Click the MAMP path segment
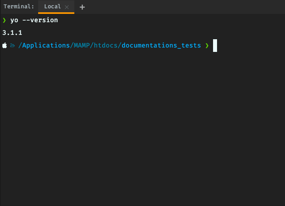This screenshot has height=206, width=285. [81, 45]
